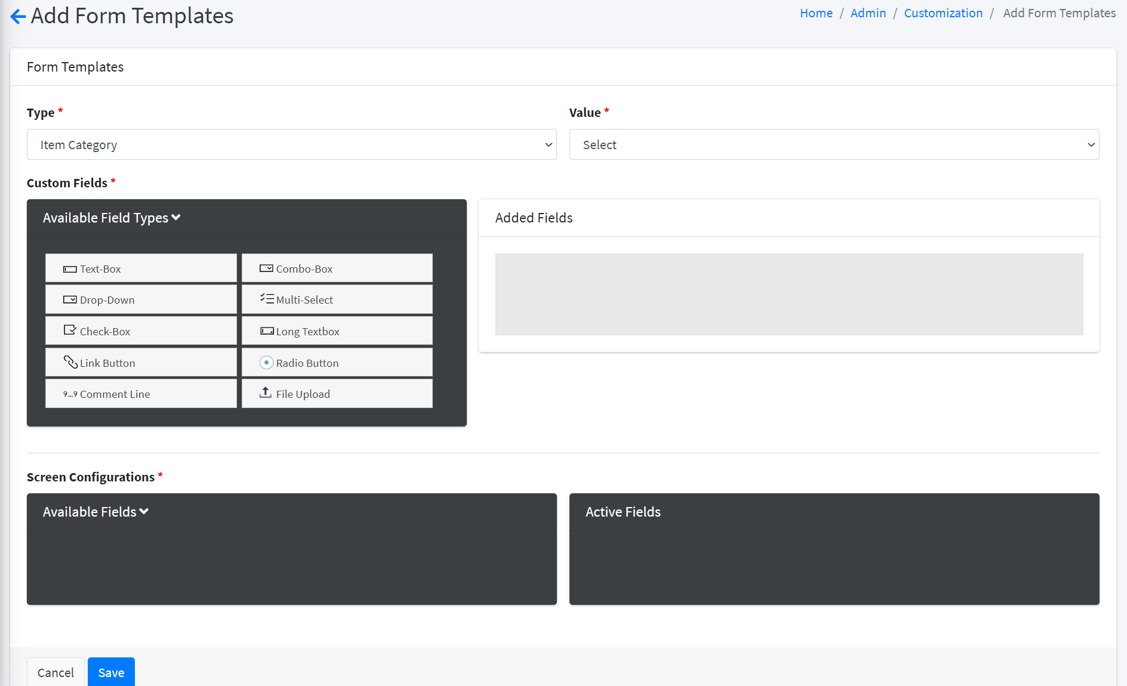The width and height of the screenshot is (1127, 686).
Task: Click the Check-Box field type icon
Action: coord(70,330)
